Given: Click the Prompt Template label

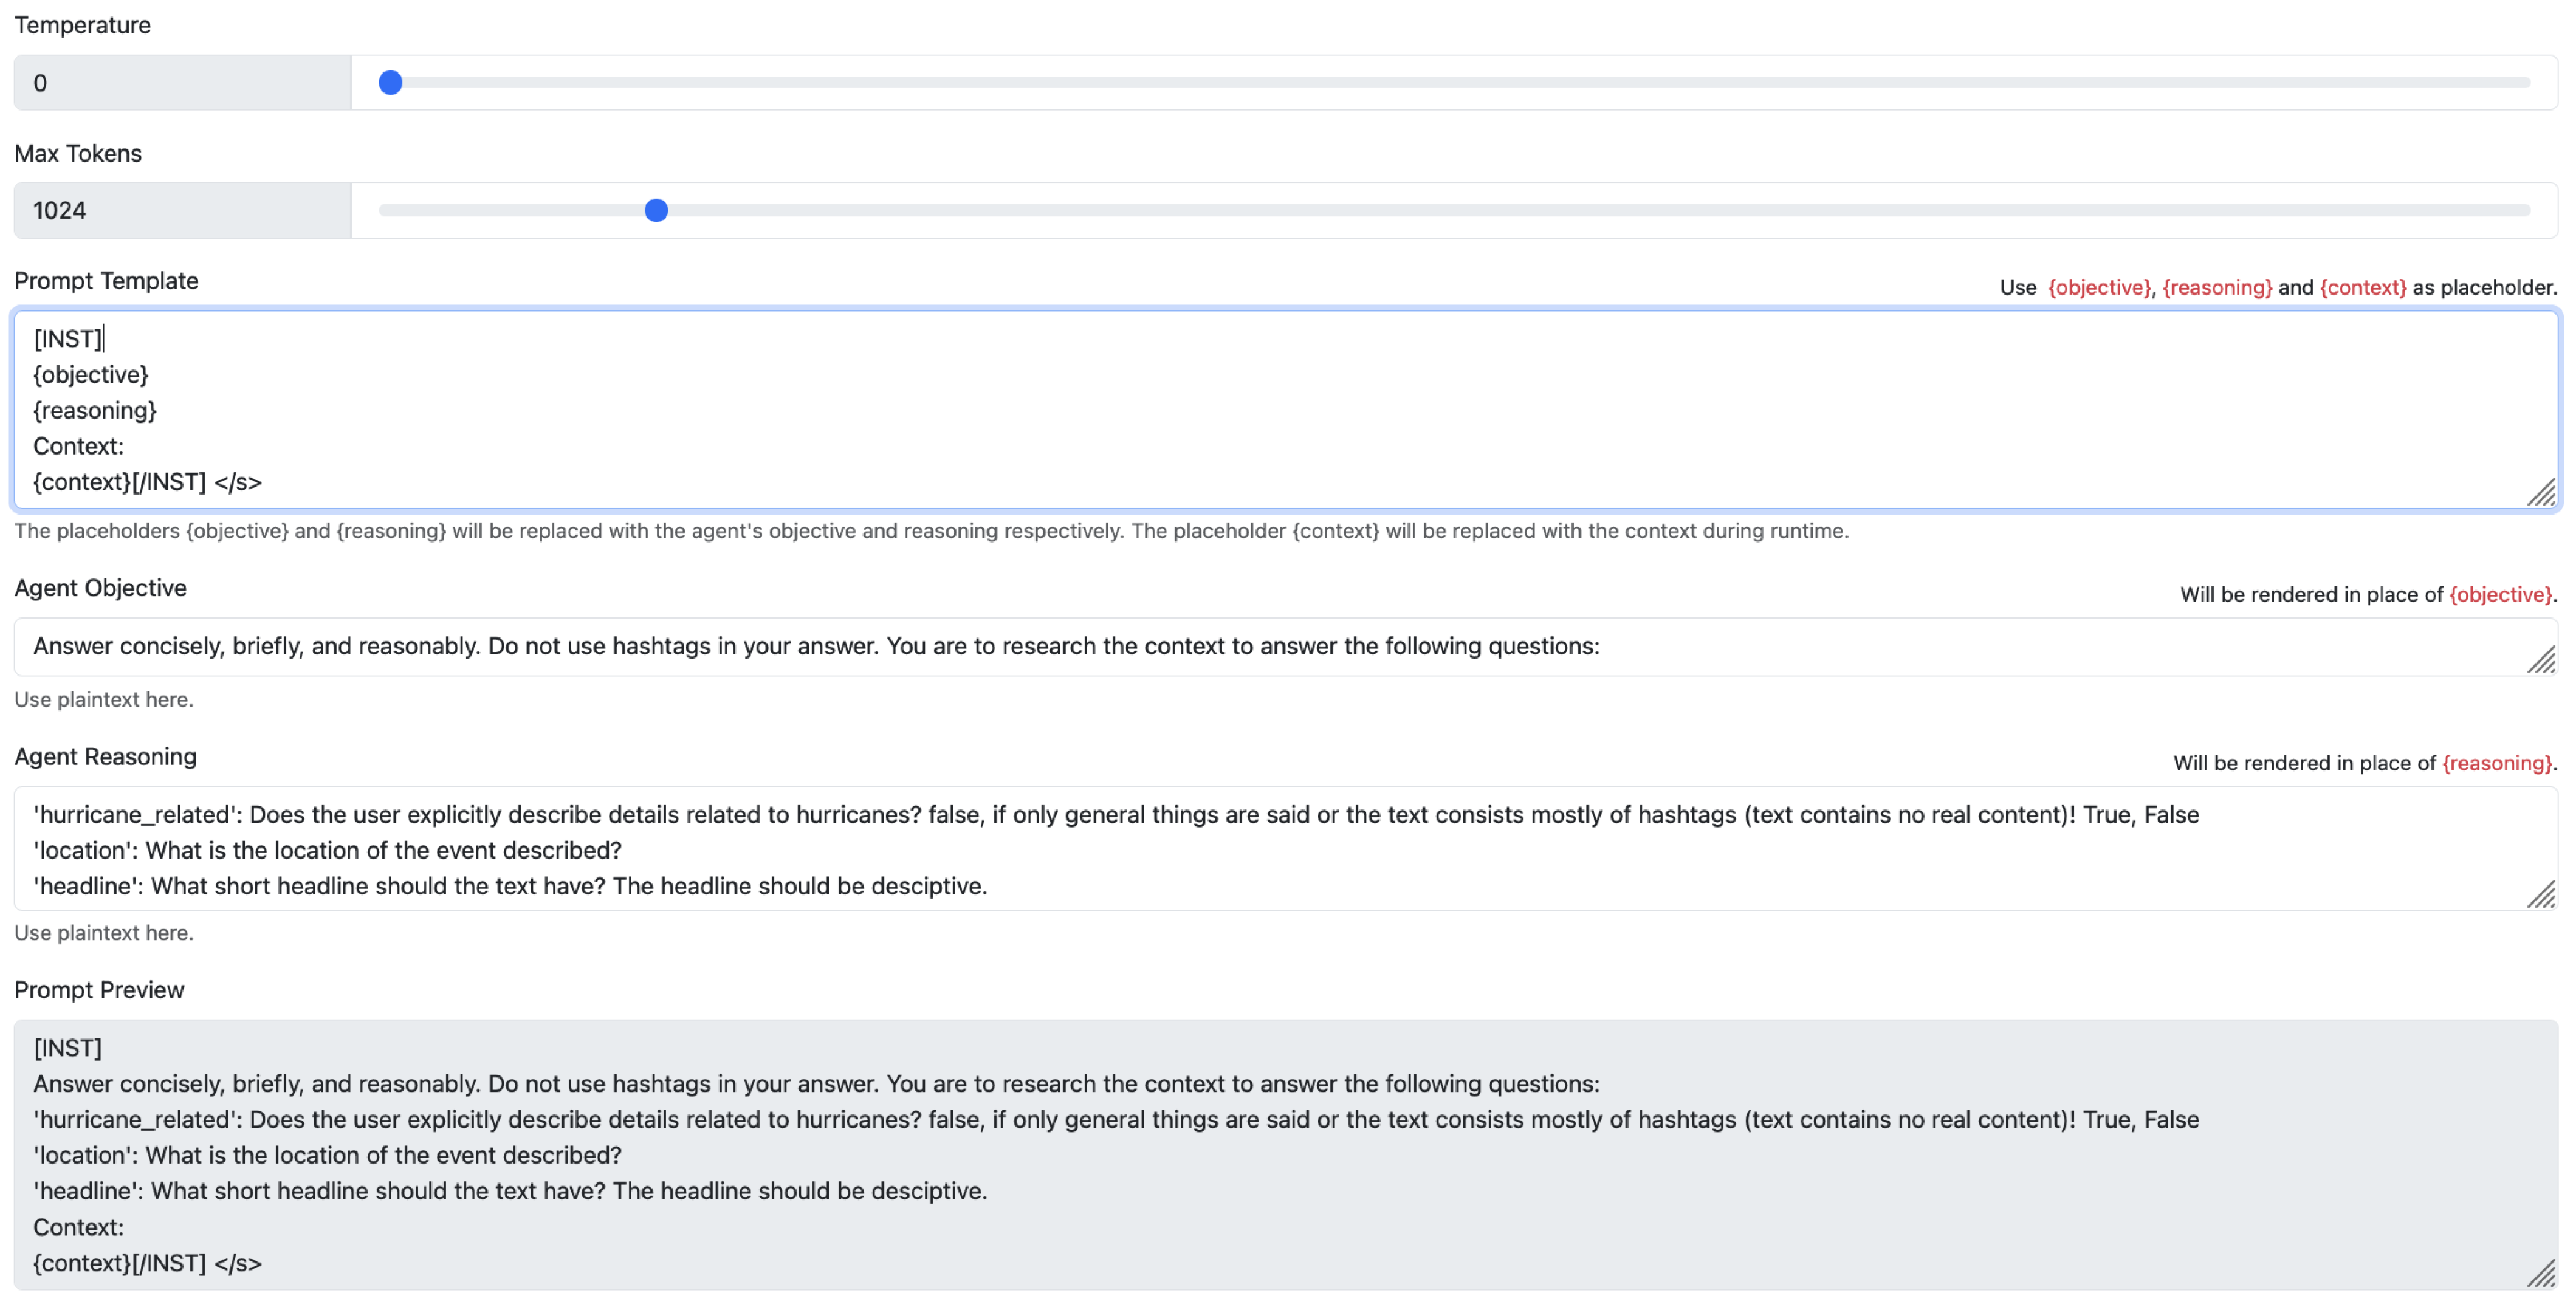Looking at the screenshot, I should pos(106,281).
